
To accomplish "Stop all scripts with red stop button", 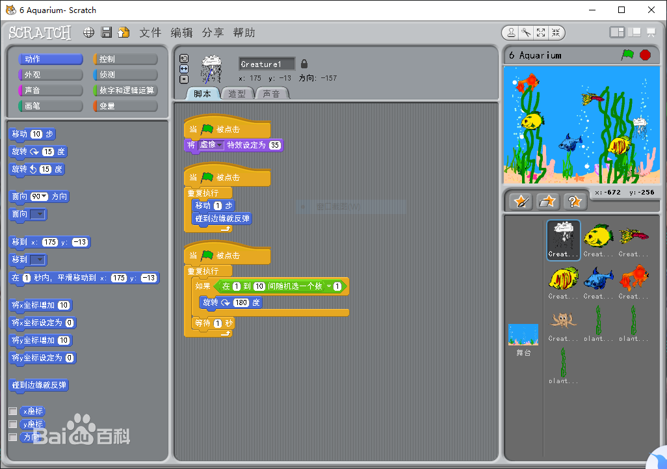I will [x=646, y=55].
